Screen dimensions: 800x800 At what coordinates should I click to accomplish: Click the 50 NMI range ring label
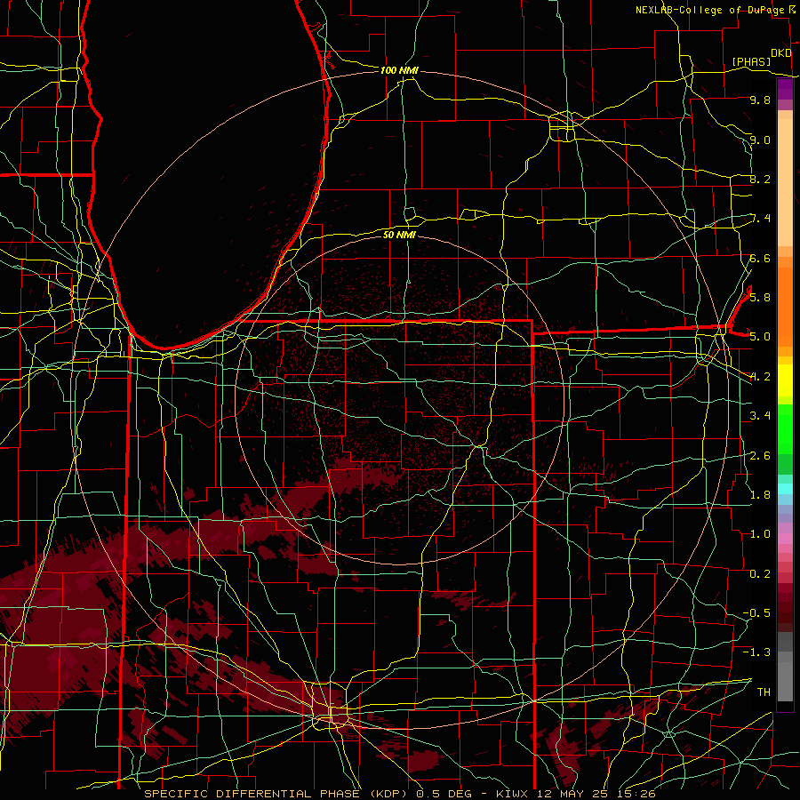click(x=399, y=235)
